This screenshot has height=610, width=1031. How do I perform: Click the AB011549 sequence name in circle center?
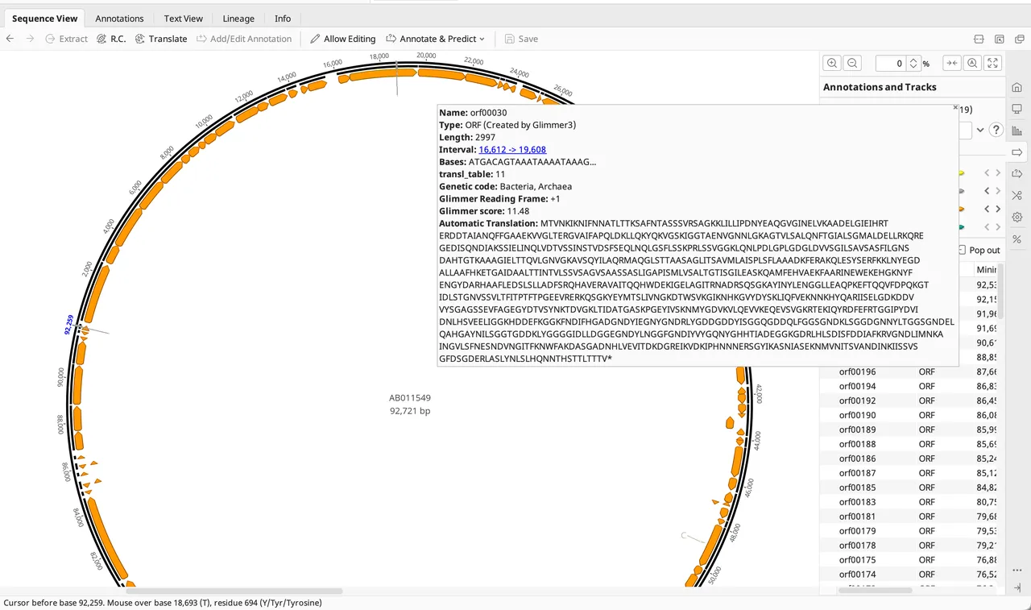click(x=410, y=398)
